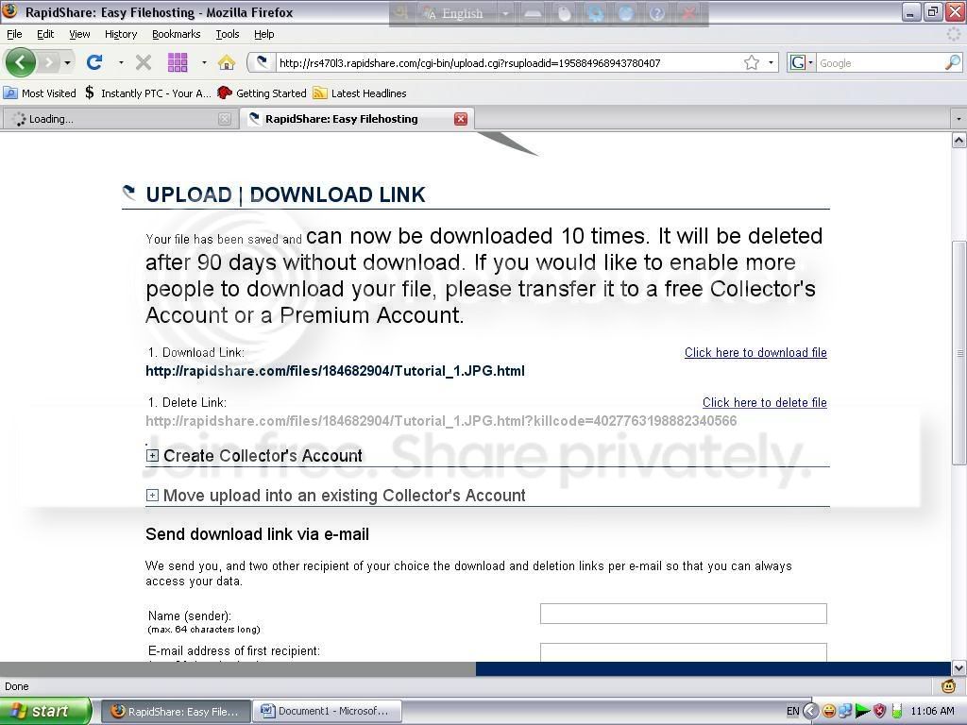Screen dimensions: 967x725
Task: Click the question mark help icon on language bar
Action: point(657,13)
